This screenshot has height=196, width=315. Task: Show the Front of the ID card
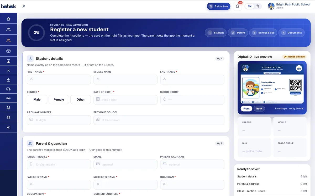pyautogui.click(x=246, y=108)
